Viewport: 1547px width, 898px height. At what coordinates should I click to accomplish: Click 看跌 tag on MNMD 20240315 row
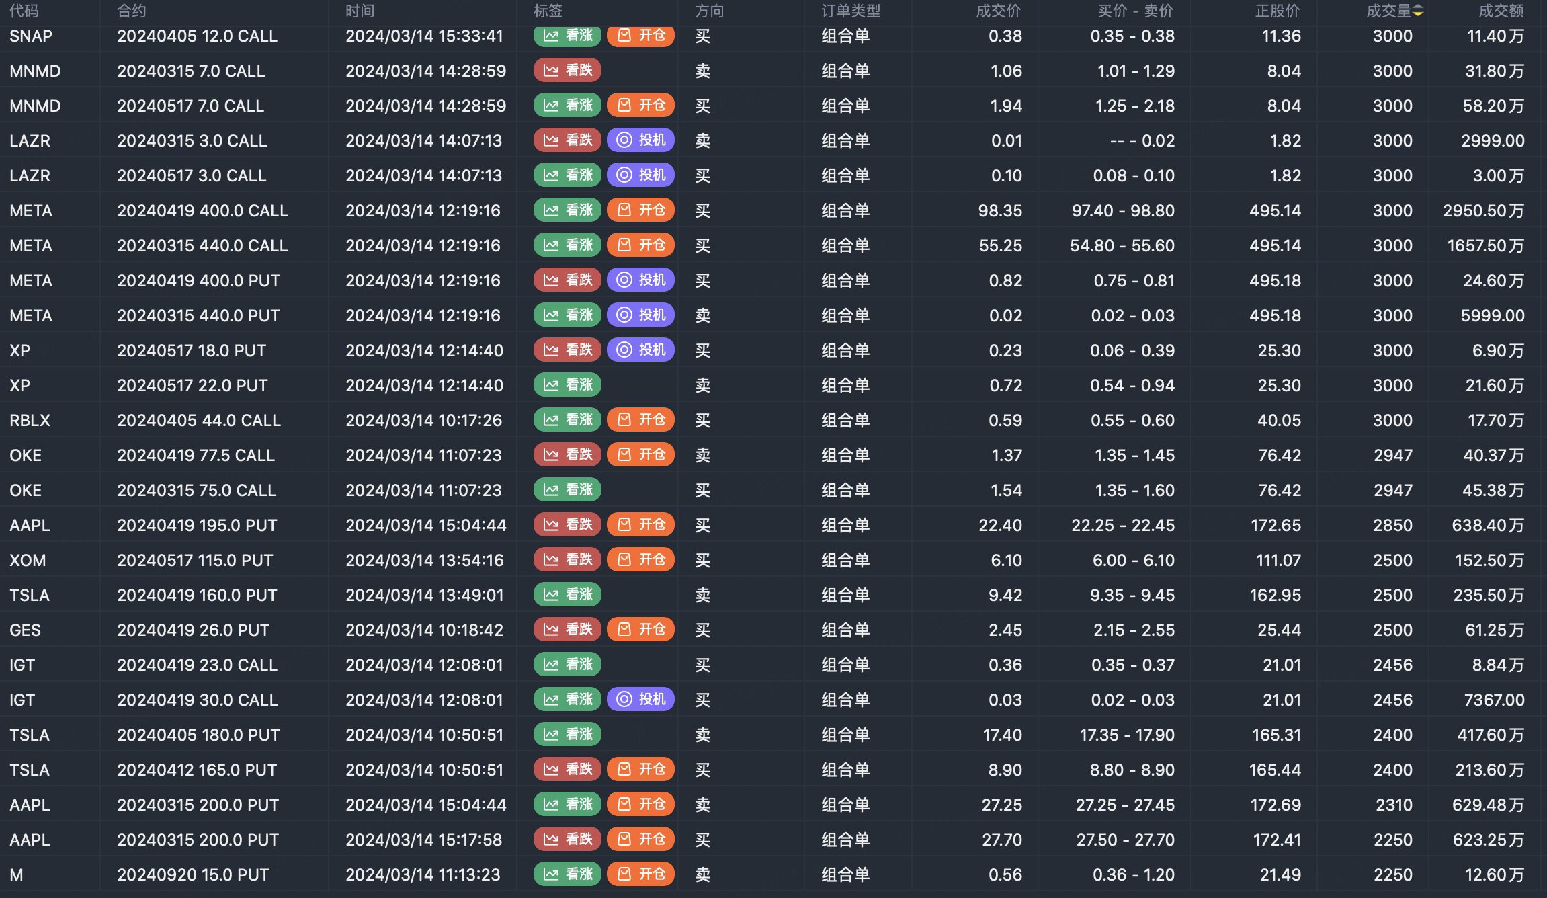[x=568, y=71]
